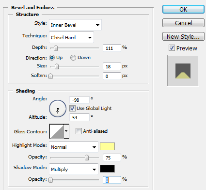Click the OK button
Viewport: 206px width, 190px height.
coord(183,9)
